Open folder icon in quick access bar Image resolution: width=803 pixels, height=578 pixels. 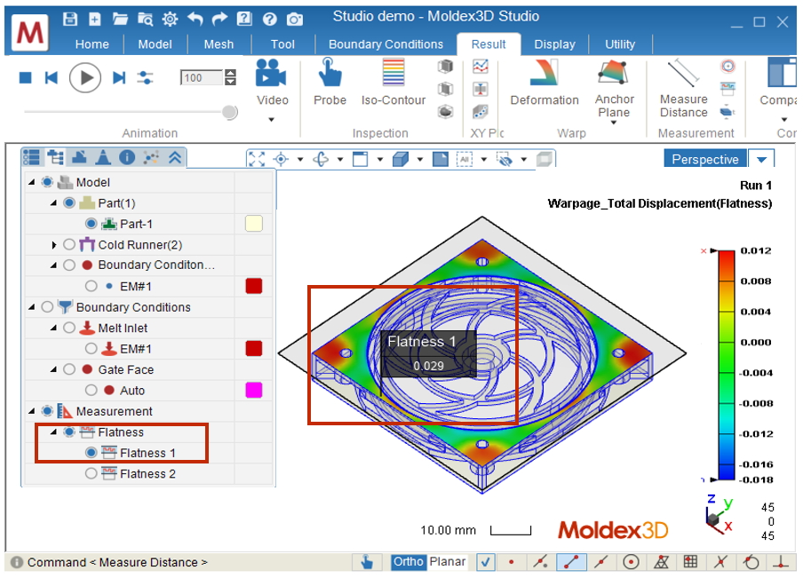pos(120,20)
